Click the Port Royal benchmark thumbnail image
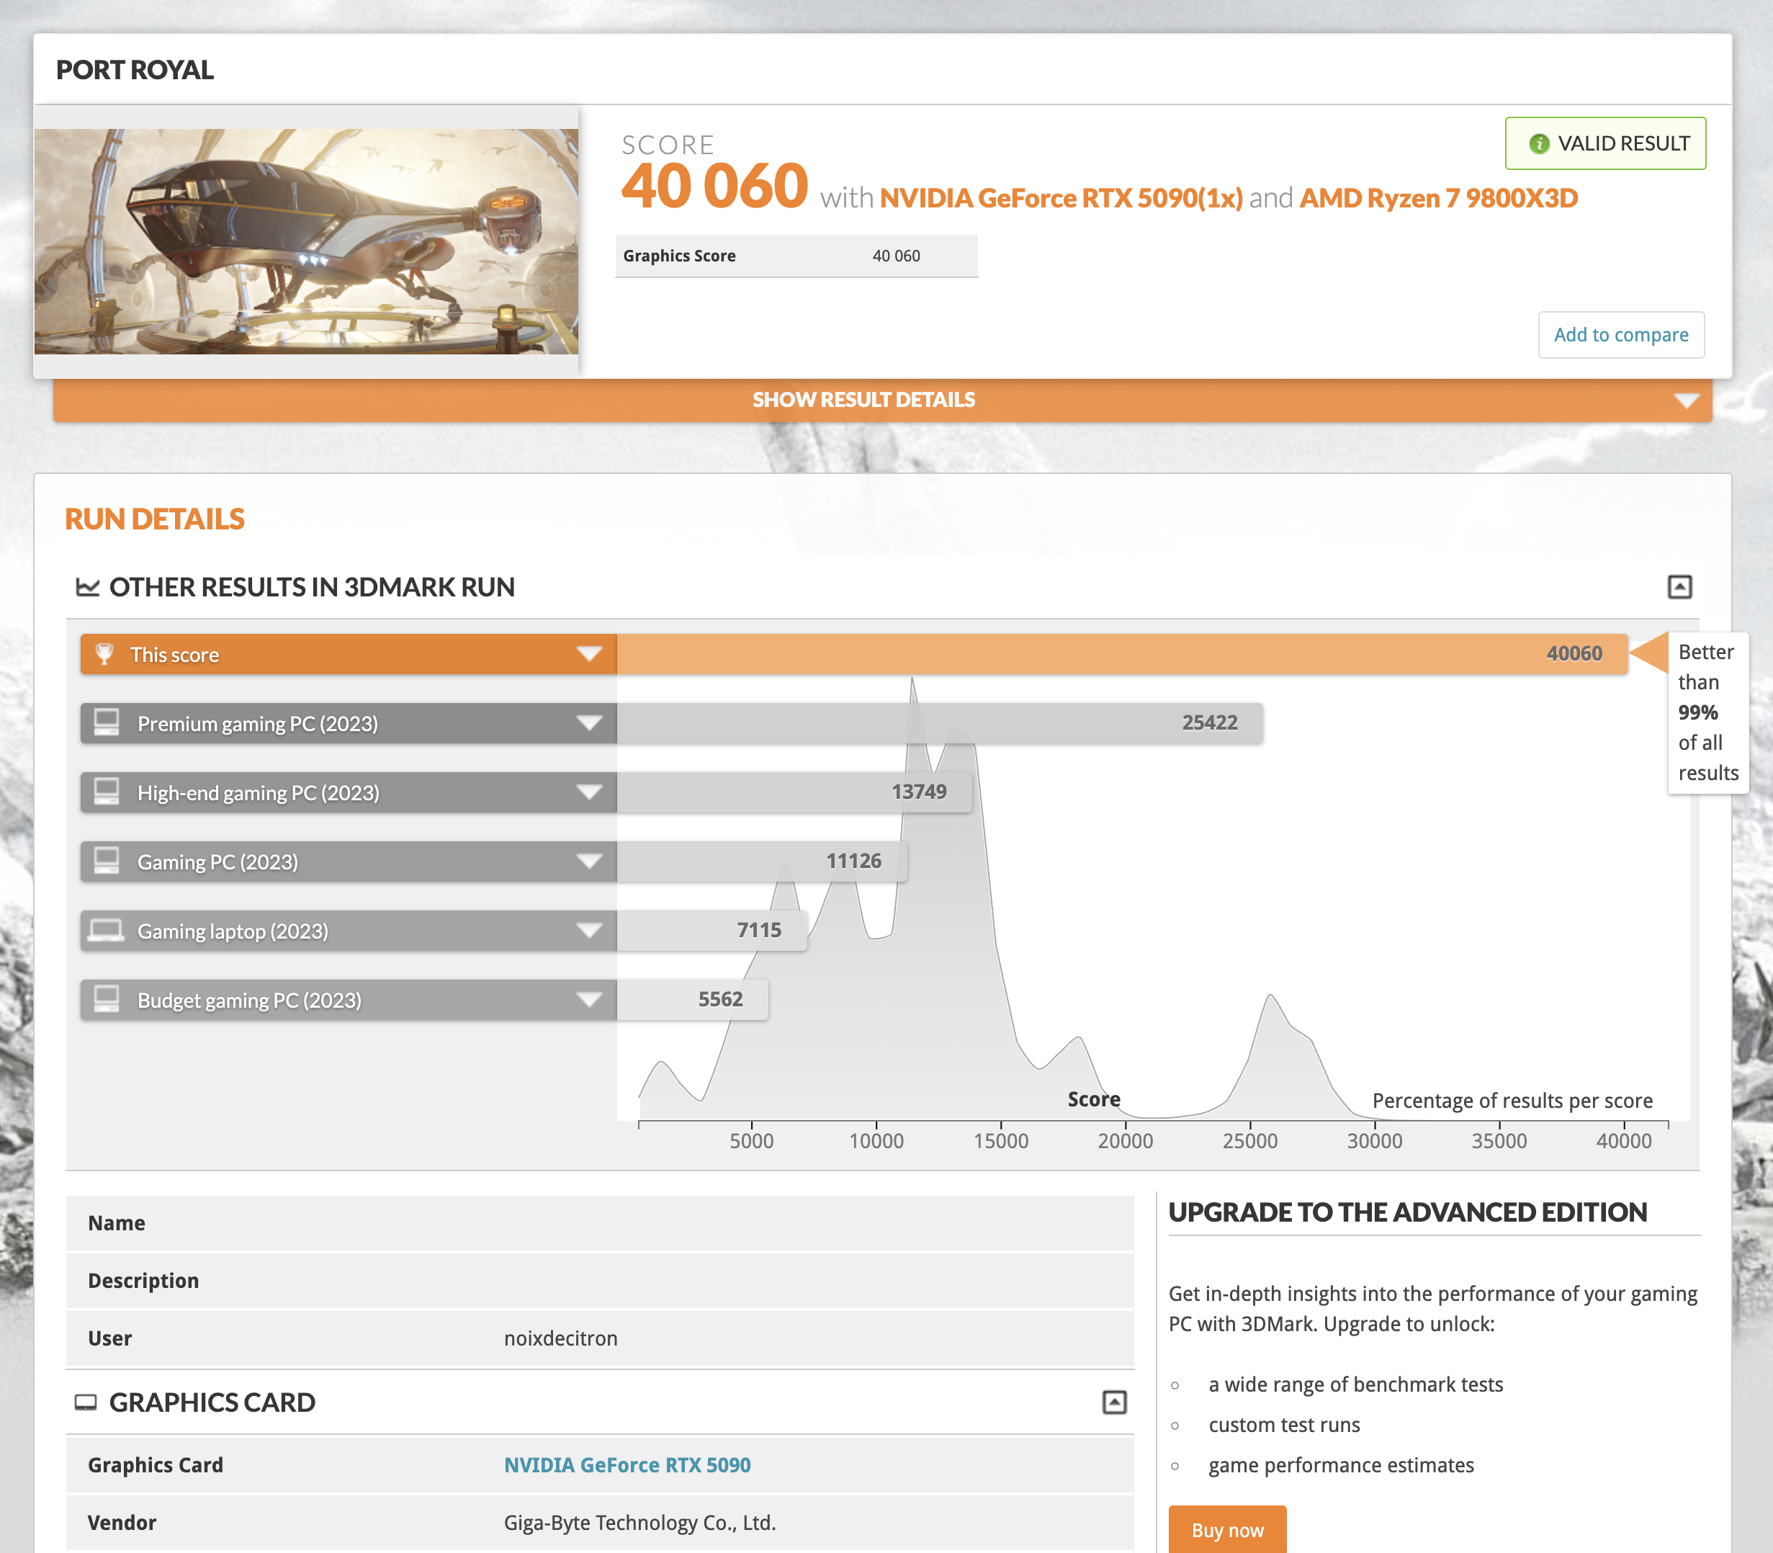Screen dimensions: 1773x1553 pyautogui.click(x=306, y=241)
